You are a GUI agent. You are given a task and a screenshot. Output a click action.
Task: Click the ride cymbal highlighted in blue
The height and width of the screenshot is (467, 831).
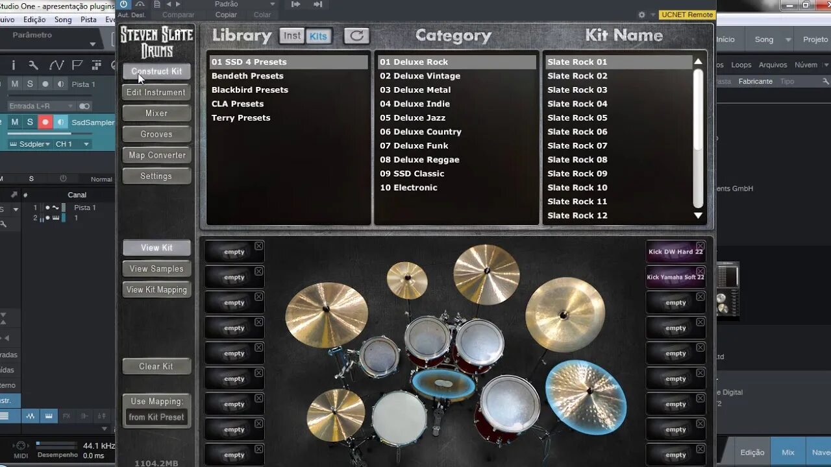coord(586,397)
